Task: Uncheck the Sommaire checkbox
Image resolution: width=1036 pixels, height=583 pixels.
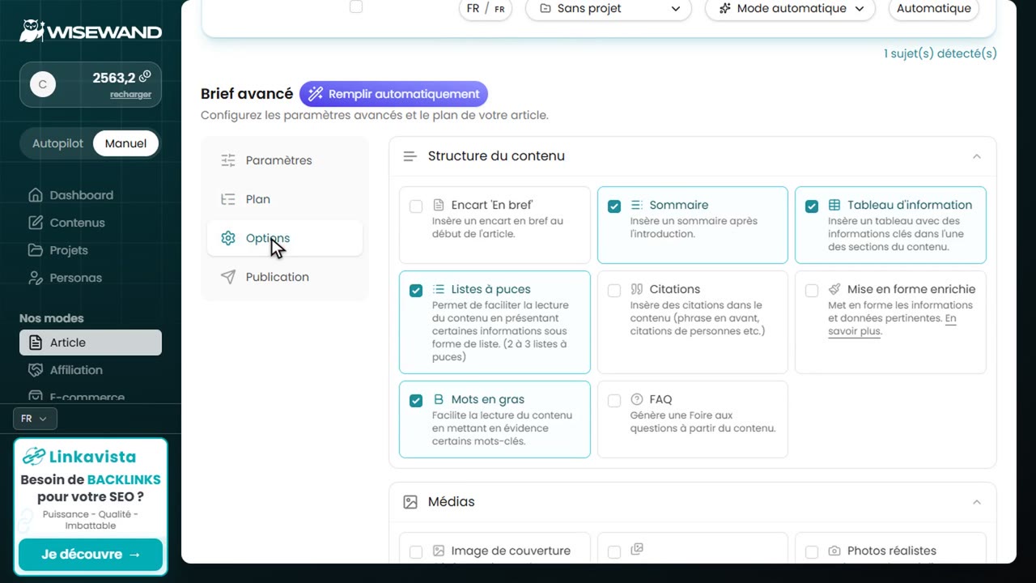Action: pyautogui.click(x=614, y=206)
